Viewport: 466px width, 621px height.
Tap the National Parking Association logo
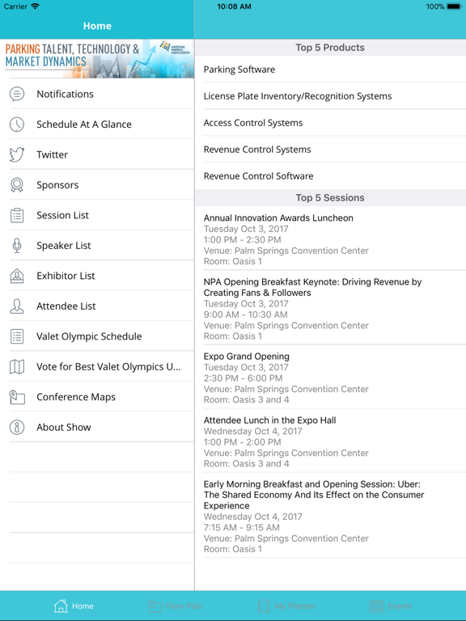[176, 48]
